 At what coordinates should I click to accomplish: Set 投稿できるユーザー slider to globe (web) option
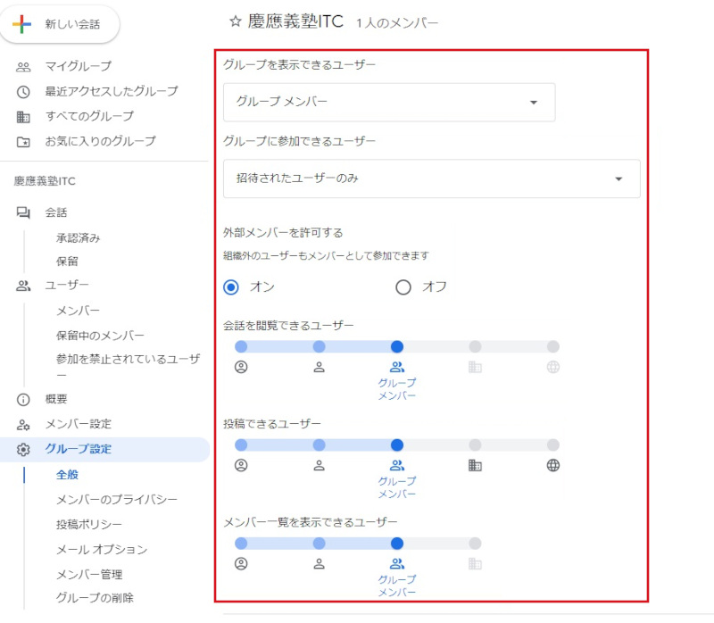(553, 445)
